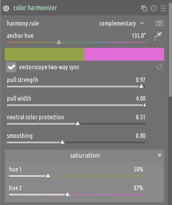Open the harmony rule complementary dropdown
Image resolution: width=172 pixels, height=205 pixels.
(122, 23)
